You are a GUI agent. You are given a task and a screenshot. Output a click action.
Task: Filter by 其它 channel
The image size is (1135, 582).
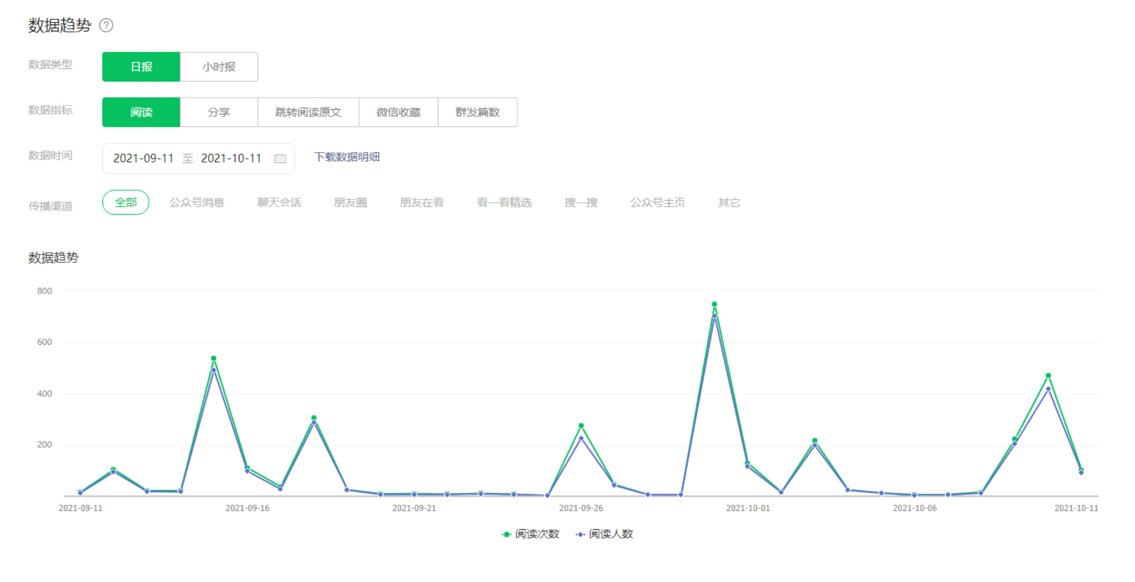(x=729, y=203)
